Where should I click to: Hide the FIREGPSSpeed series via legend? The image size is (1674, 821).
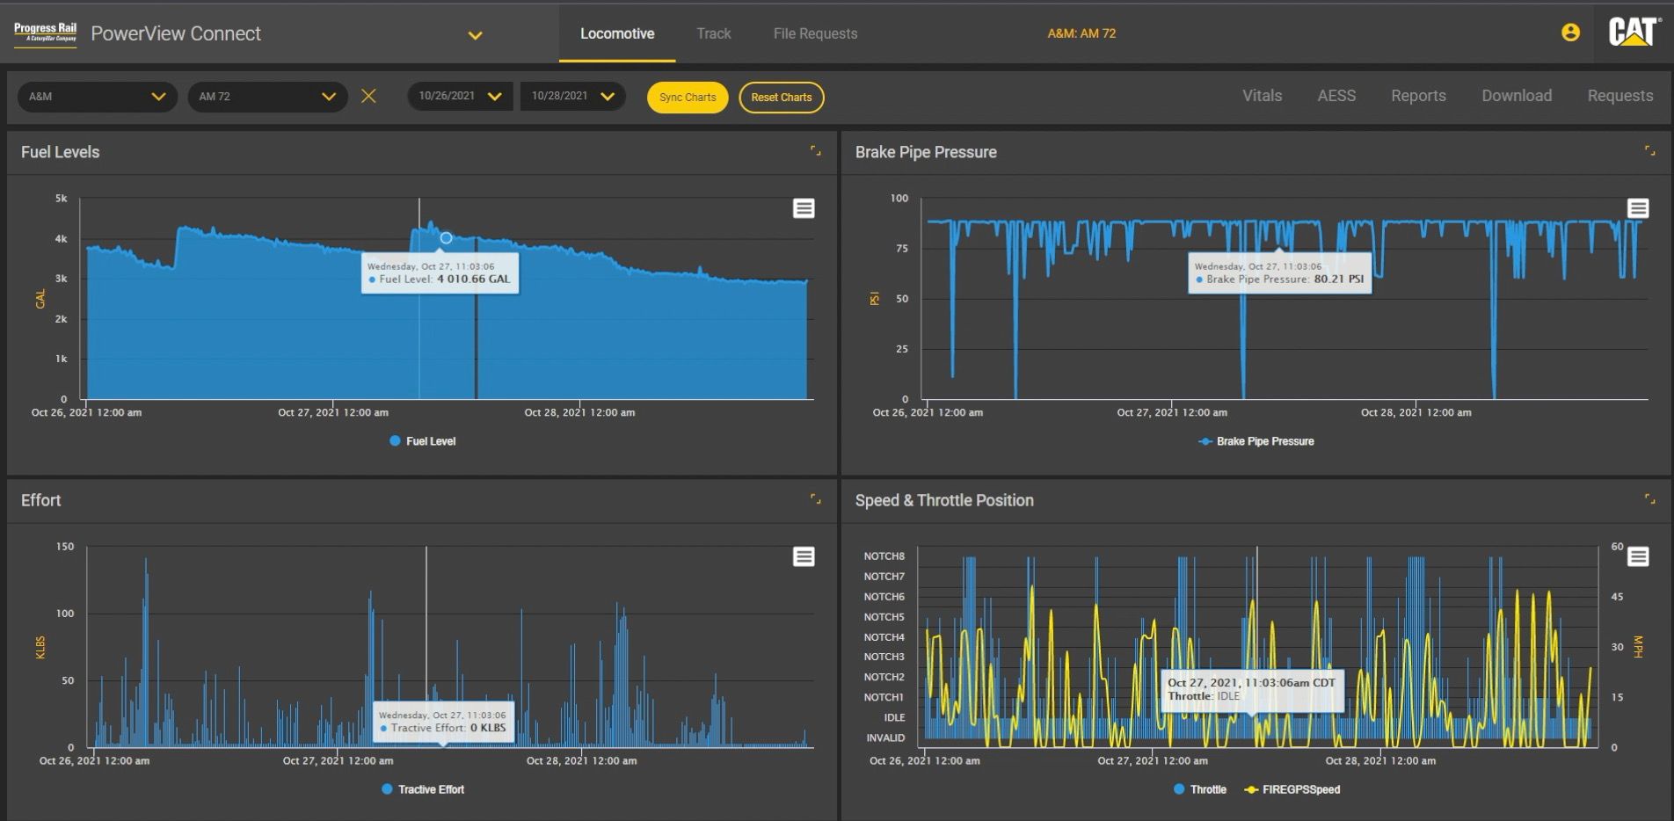[x=1292, y=789]
